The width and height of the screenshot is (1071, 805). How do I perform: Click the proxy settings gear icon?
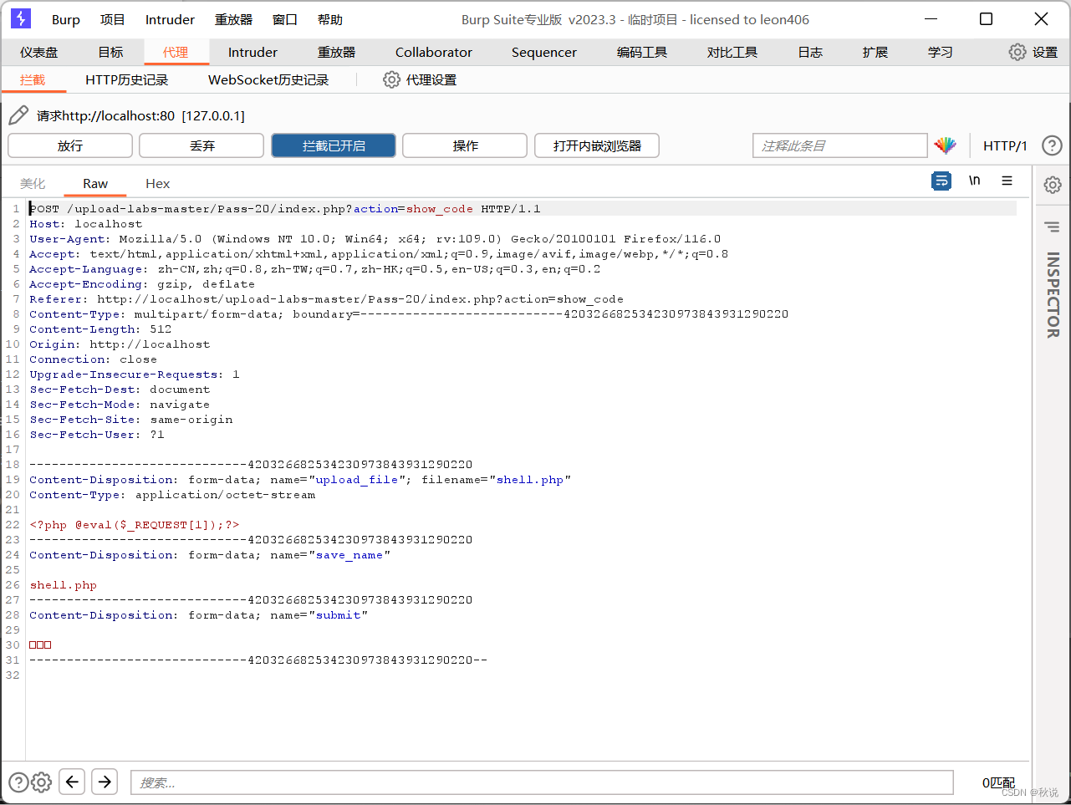[391, 79]
